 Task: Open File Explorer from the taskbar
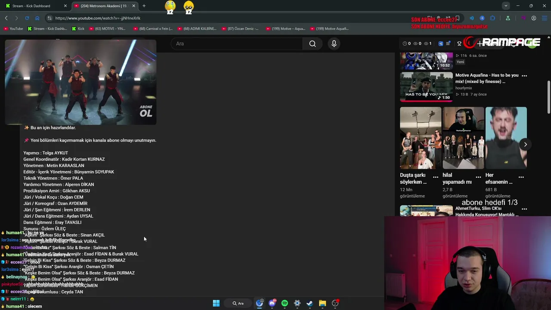[322, 303]
